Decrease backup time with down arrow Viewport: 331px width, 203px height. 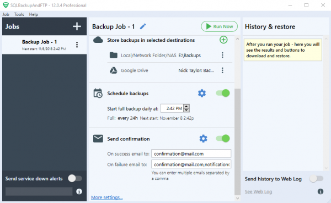[x=186, y=111]
